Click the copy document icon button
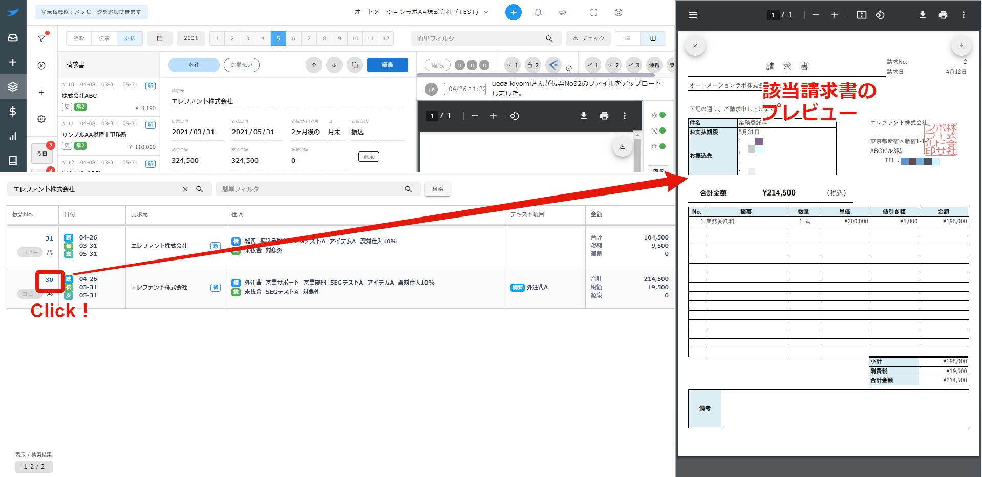Screen dimensions: 982x477 [x=355, y=65]
